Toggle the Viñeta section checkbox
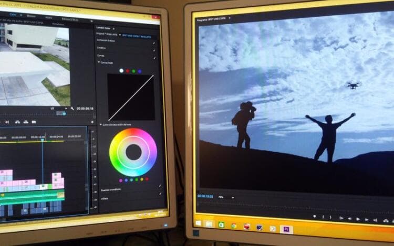The height and width of the screenshot is (246, 394). 160,194
